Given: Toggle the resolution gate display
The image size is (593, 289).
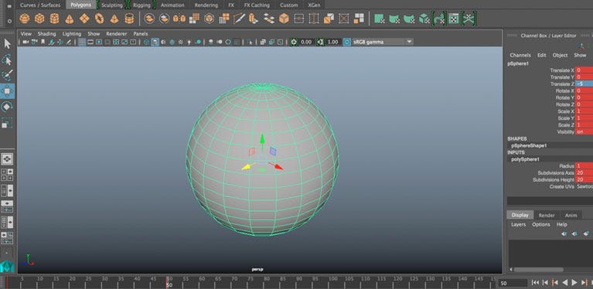Looking at the screenshot, I should tap(99, 42).
